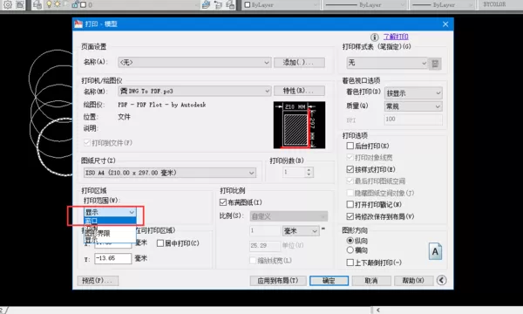Open the 了解打印 help link
The height and width of the screenshot is (314, 523).
click(396, 37)
